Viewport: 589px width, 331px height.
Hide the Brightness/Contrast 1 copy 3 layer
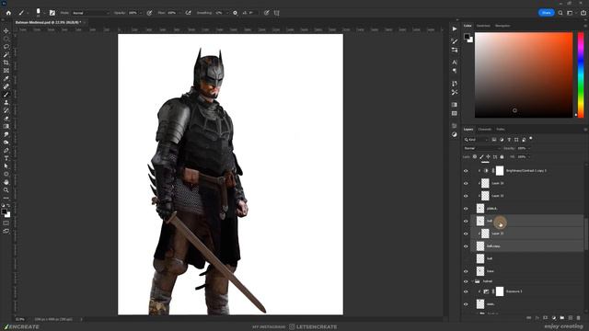(466, 171)
